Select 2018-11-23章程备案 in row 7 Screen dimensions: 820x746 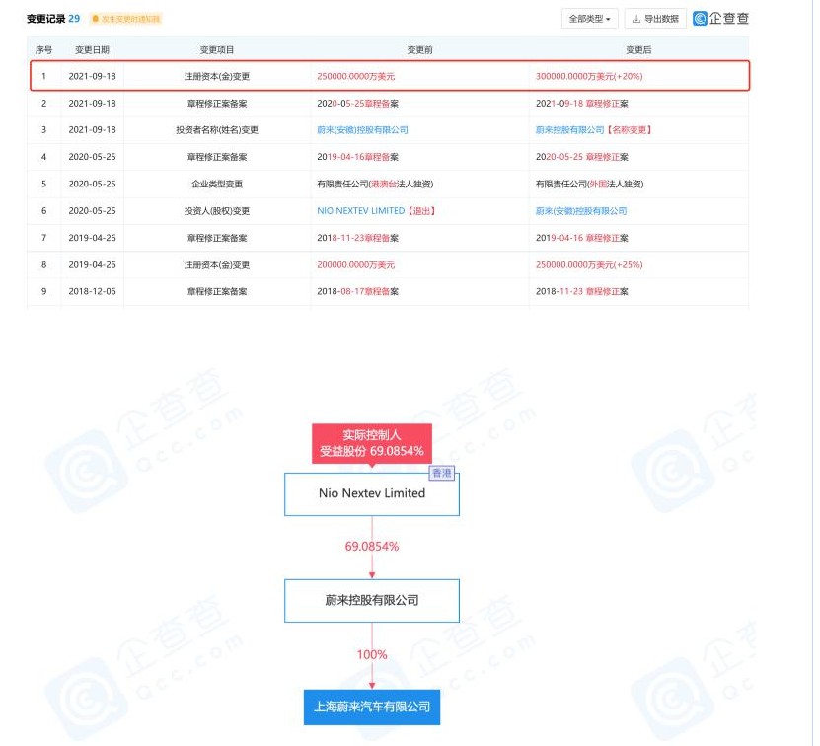point(358,238)
